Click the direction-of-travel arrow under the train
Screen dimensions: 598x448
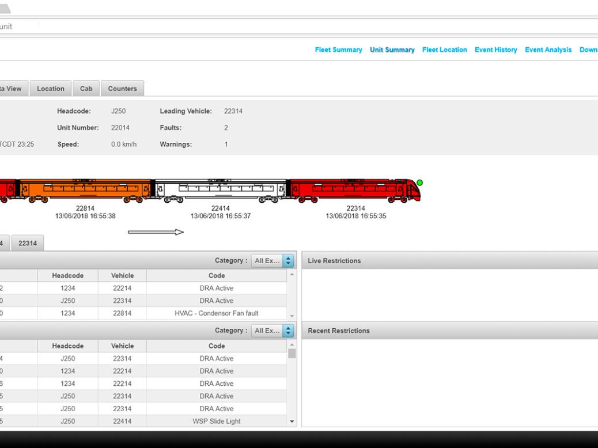click(156, 231)
